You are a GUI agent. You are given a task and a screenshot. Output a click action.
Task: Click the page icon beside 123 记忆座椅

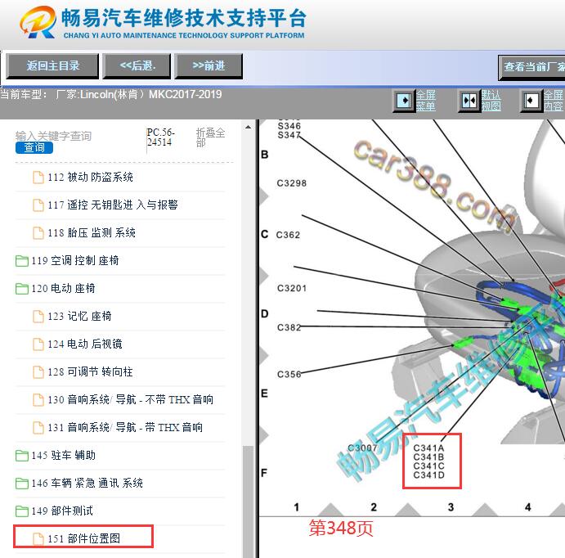(38, 317)
